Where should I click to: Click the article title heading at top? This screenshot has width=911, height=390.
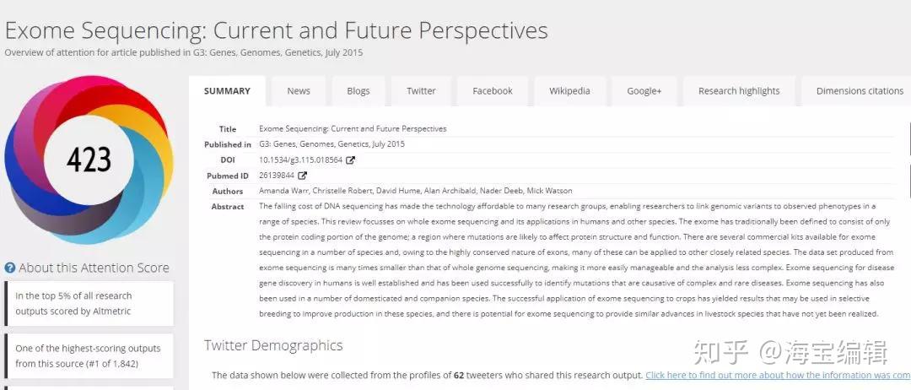[277, 31]
